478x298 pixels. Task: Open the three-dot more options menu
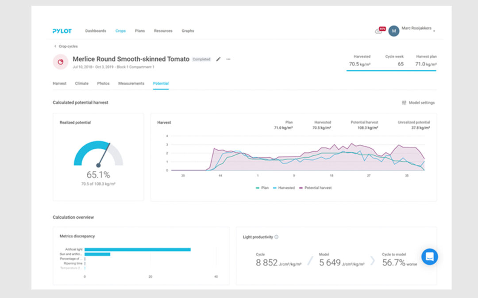(228, 59)
